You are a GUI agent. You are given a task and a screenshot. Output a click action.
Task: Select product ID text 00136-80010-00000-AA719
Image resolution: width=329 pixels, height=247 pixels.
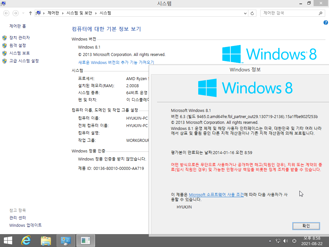coord(119,169)
